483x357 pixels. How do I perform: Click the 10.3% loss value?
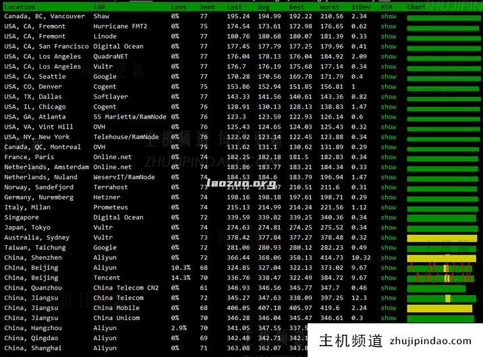[x=181, y=268]
